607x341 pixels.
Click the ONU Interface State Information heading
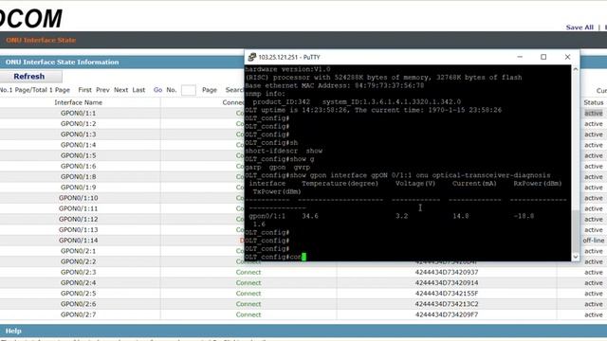coord(62,62)
